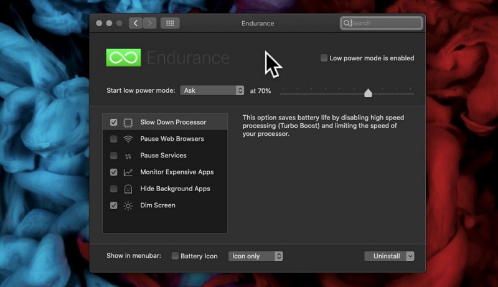Toggle the Battery Icon menubar checkbox
Viewport: 498px width, 287px height.
175,256
